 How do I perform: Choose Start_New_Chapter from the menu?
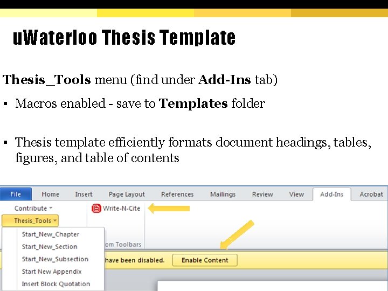[51, 234]
